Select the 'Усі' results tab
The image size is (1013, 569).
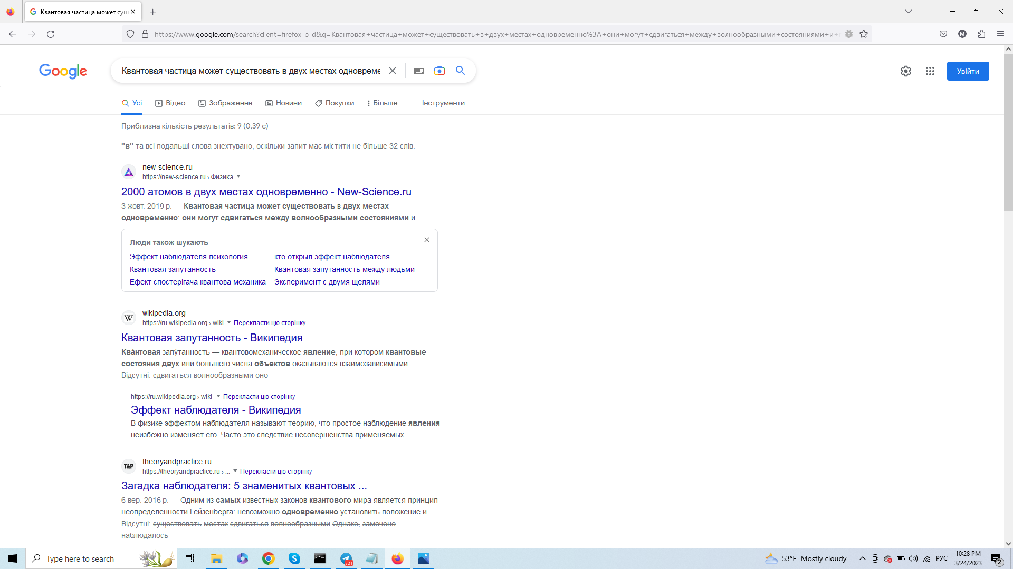[x=132, y=103]
